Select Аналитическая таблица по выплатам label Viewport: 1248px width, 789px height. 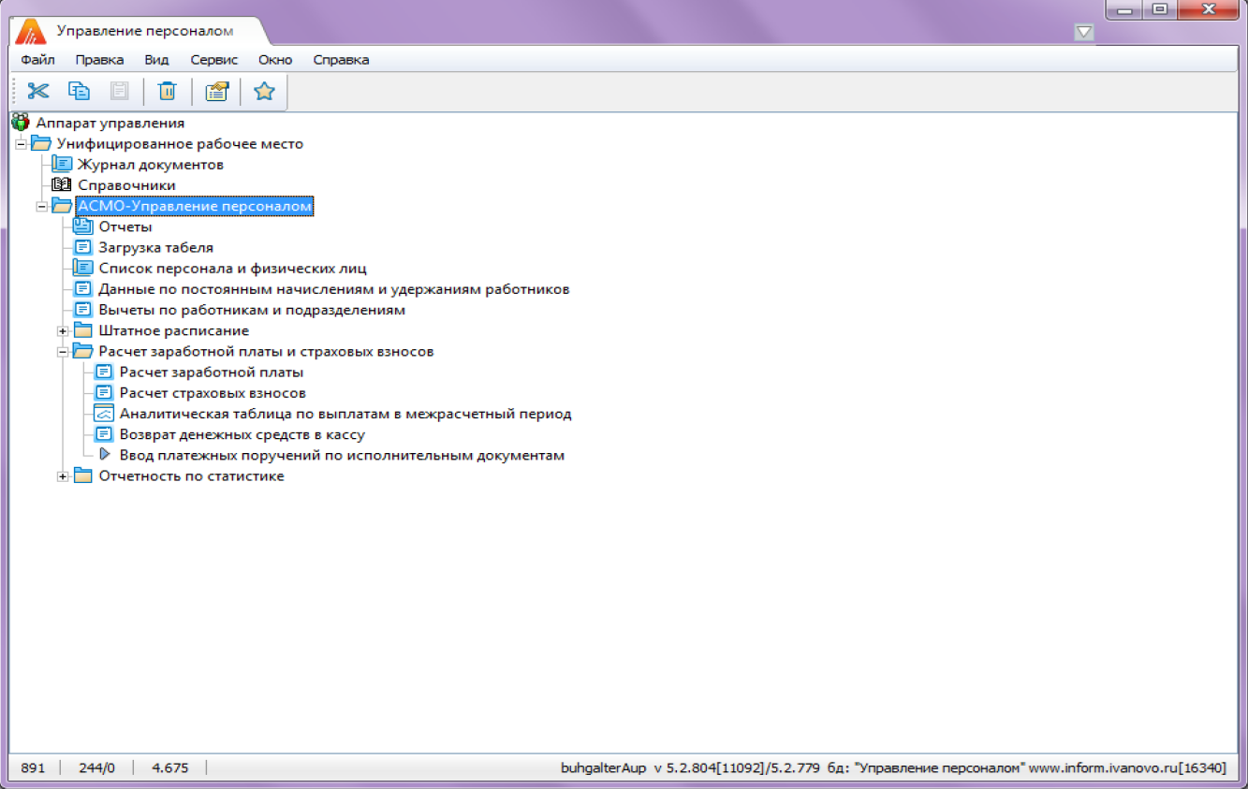345,414
